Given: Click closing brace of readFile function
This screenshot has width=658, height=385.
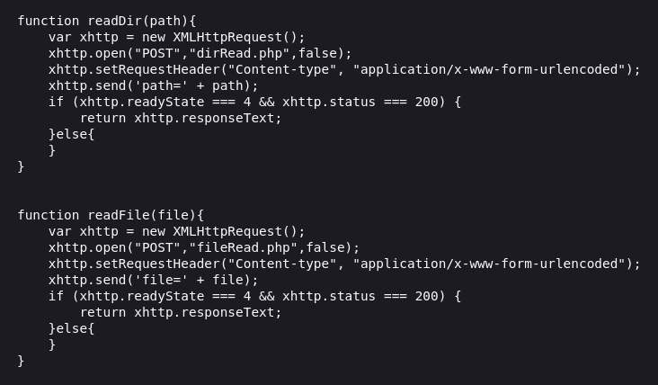Looking at the screenshot, I should pos(21,361).
